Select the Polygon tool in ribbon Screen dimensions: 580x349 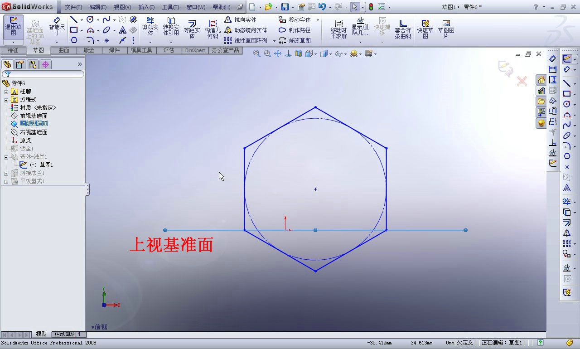74,40
